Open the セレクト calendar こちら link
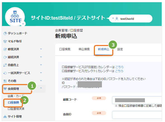The height and width of the screenshot is (122, 165). pyautogui.click(x=119, y=71)
